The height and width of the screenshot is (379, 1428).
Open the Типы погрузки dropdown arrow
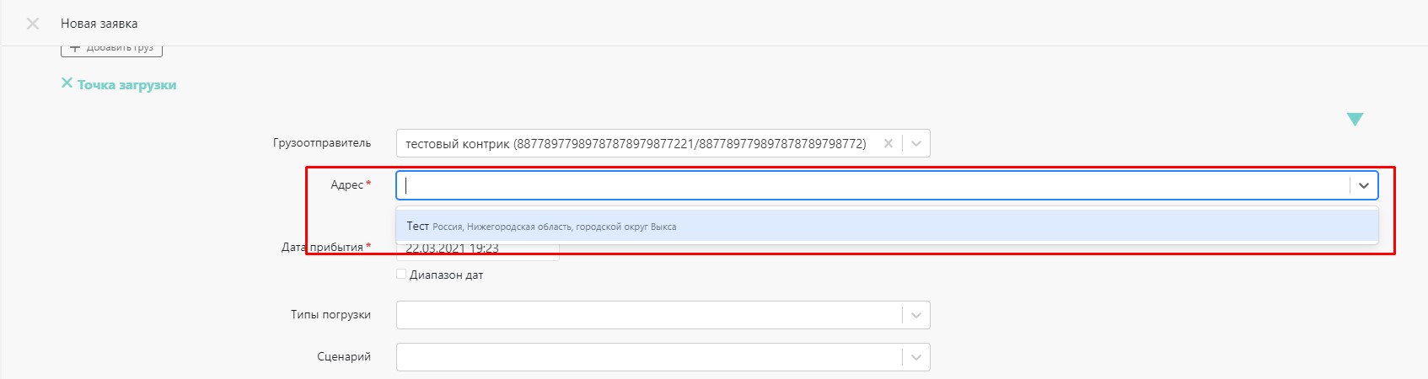[x=916, y=315]
